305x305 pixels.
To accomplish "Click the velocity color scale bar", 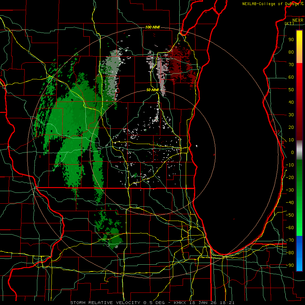I will (x=299, y=150).
